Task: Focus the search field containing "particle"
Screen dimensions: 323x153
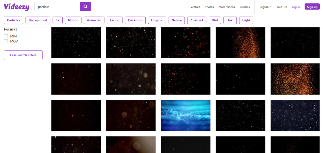Action: point(57,7)
